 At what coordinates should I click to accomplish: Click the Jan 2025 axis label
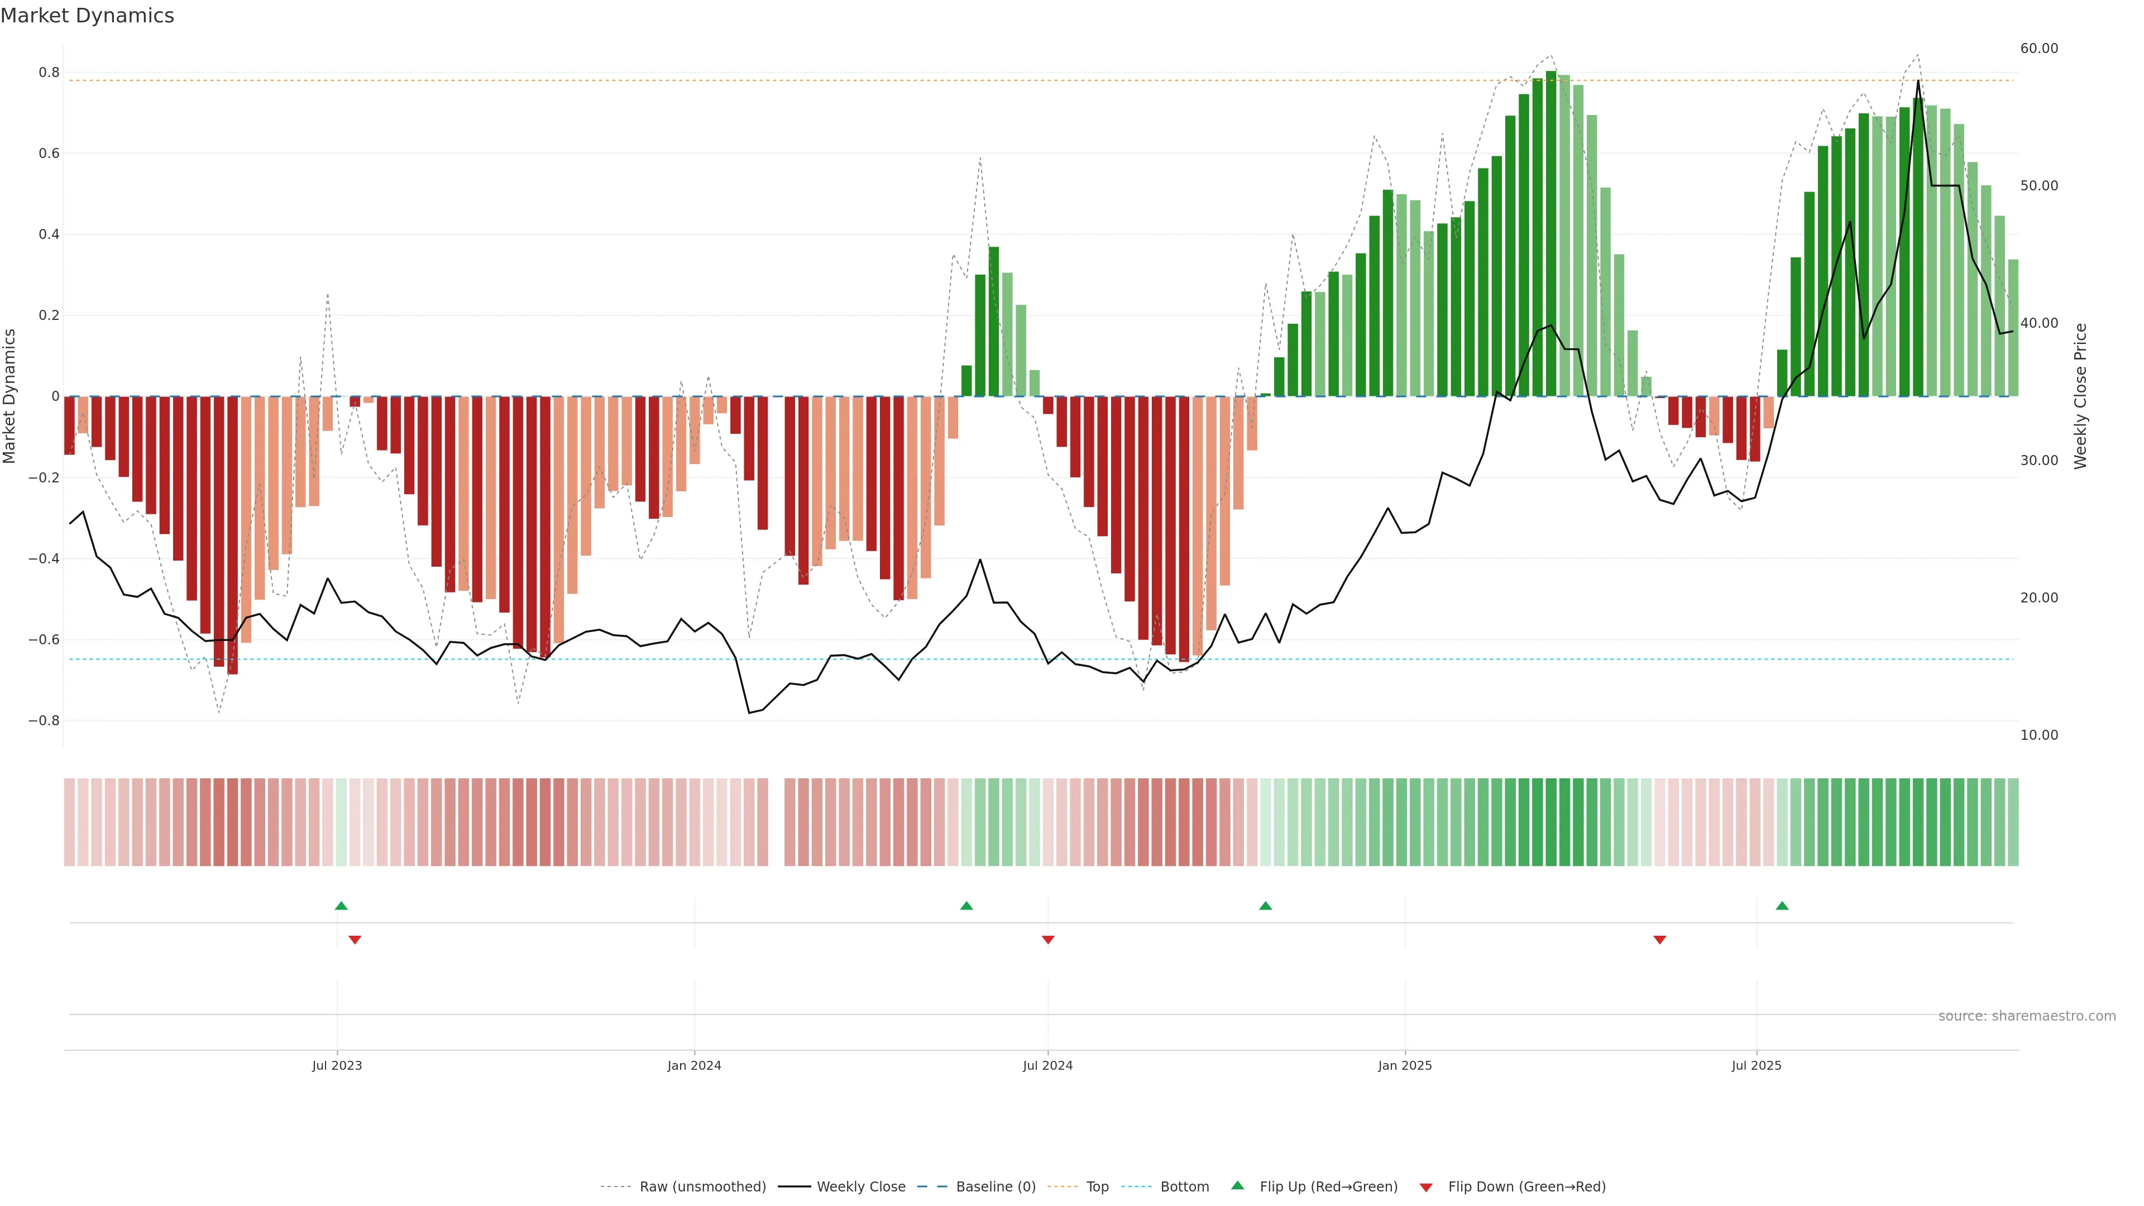(x=1405, y=1065)
